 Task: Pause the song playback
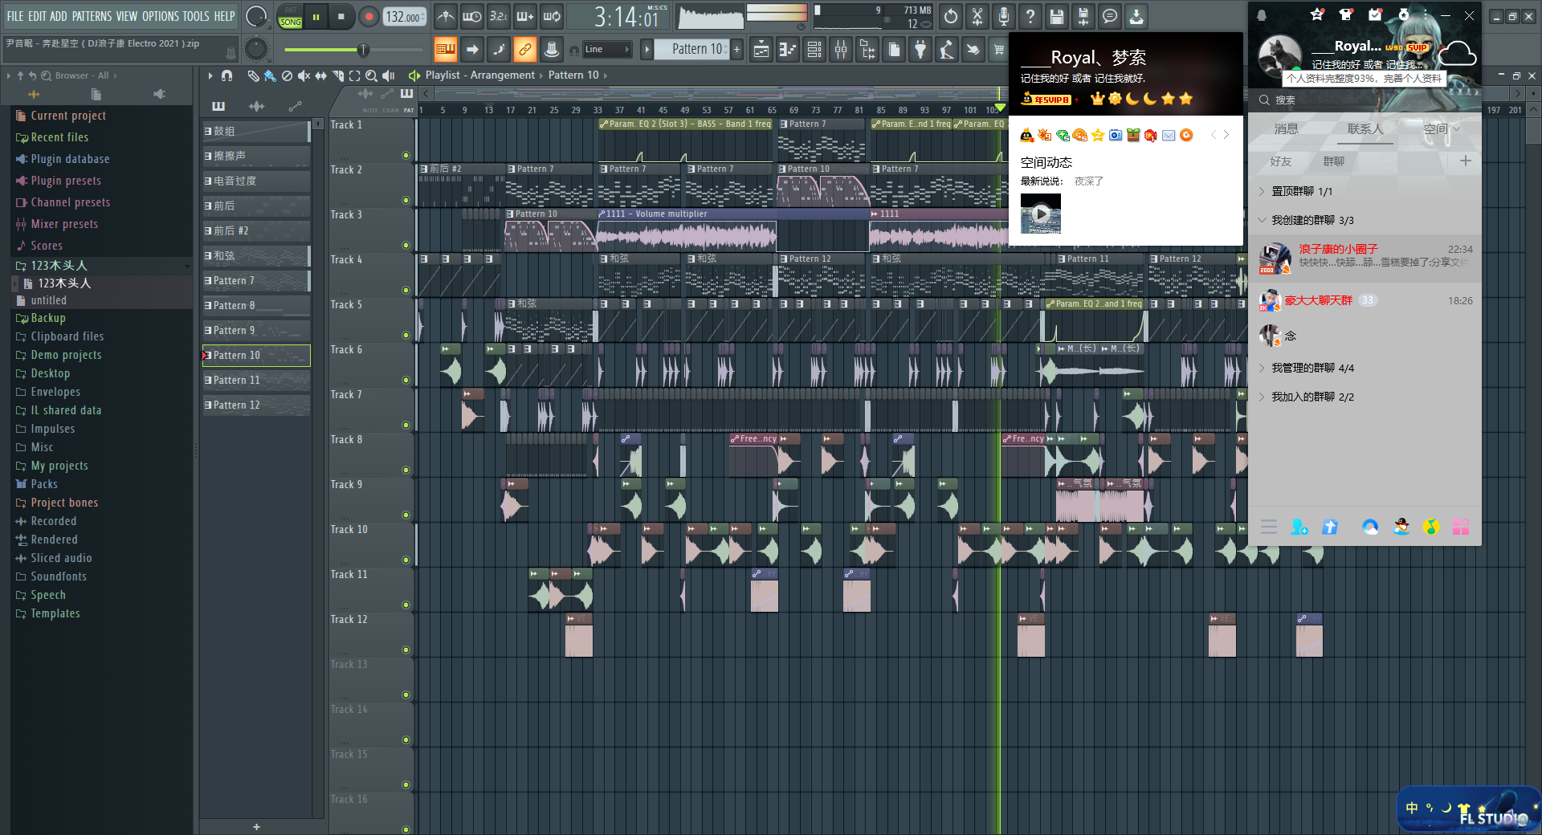[316, 16]
